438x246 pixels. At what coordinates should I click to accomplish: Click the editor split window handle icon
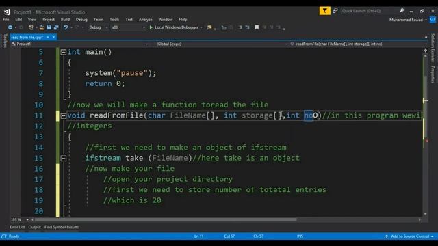(x=425, y=50)
